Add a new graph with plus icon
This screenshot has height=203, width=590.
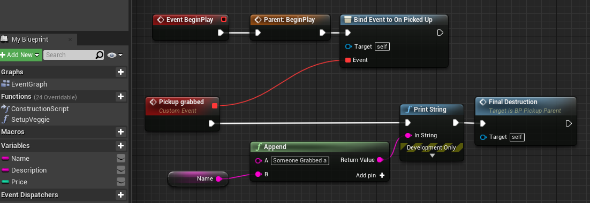[120, 72]
